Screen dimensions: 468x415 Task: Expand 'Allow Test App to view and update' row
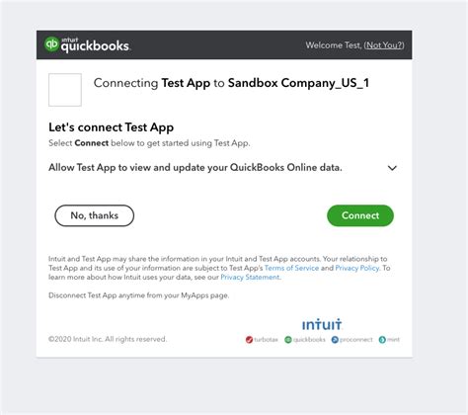point(223,168)
